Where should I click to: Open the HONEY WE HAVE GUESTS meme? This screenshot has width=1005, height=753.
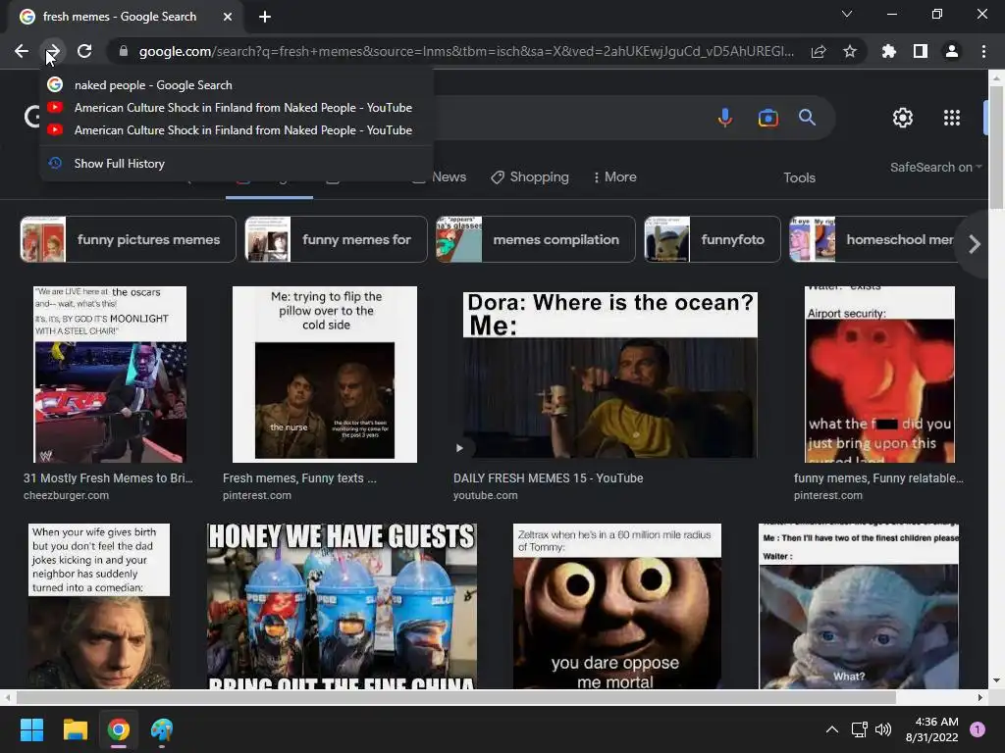click(342, 606)
